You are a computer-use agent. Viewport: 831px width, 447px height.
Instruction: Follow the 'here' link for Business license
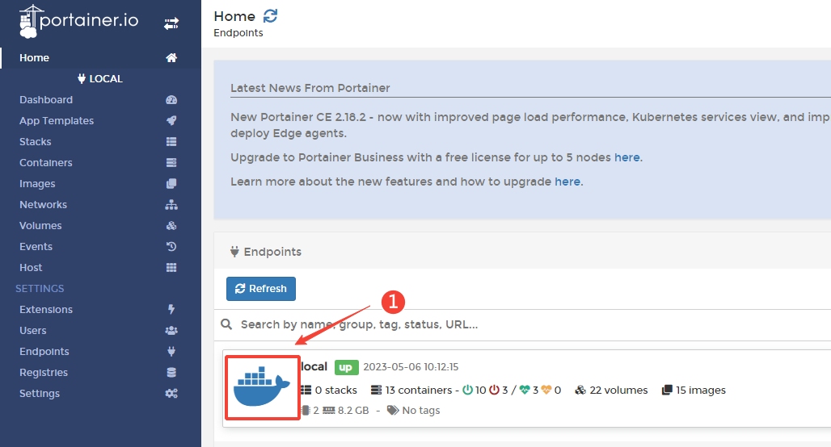tap(627, 157)
